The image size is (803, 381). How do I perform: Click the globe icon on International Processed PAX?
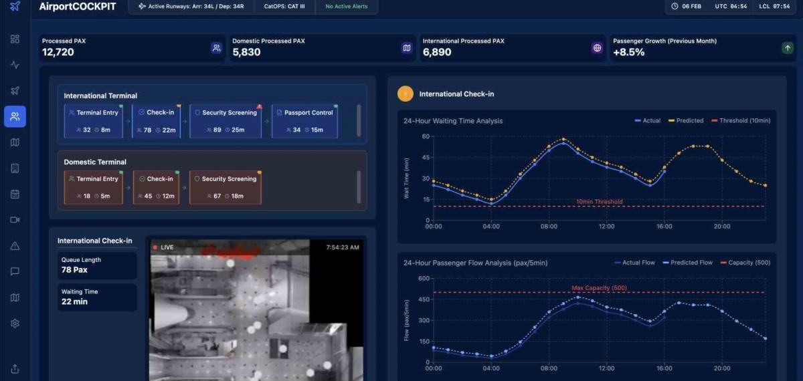597,48
